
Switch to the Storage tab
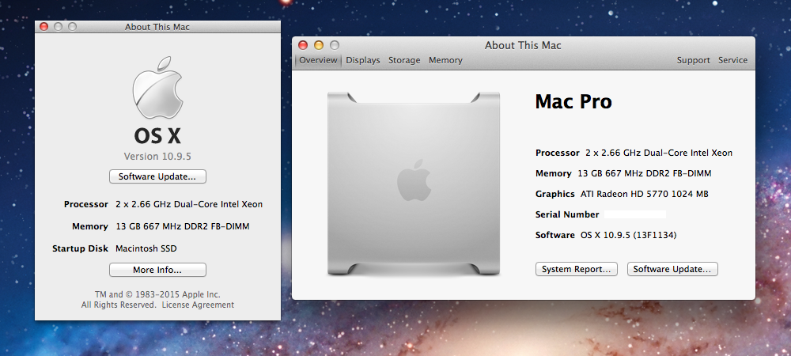[x=404, y=60]
